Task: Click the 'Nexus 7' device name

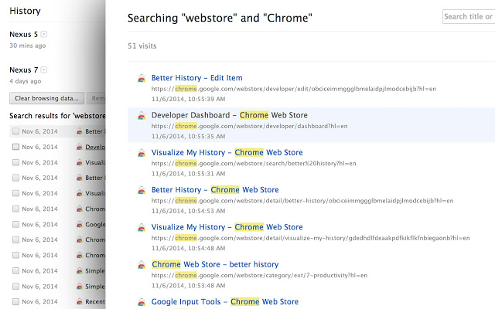Action: click(x=24, y=70)
